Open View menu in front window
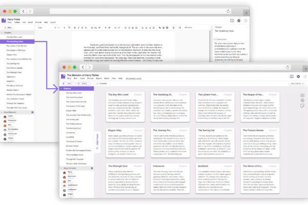Image resolution: width=308 pixels, height=205 pixels. pyautogui.click(x=114, y=78)
